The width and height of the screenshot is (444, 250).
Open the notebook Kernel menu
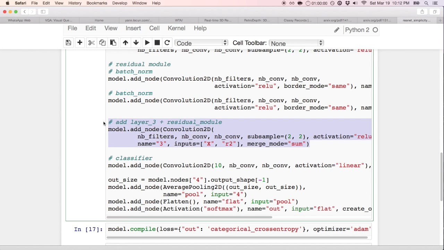(x=177, y=28)
